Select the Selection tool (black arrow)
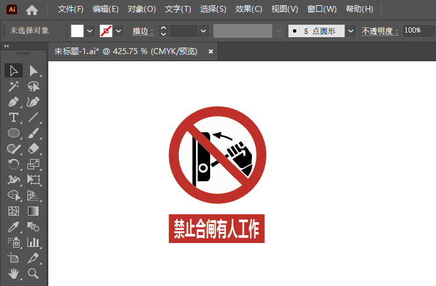The height and width of the screenshot is (286, 436). tap(14, 70)
